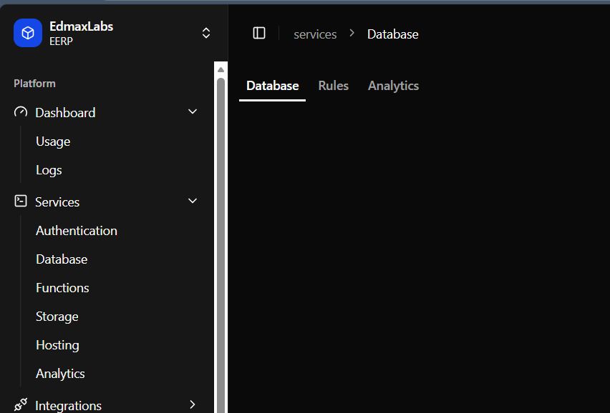Open the Logs page
Image resolution: width=610 pixels, height=413 pixels.
48,169
